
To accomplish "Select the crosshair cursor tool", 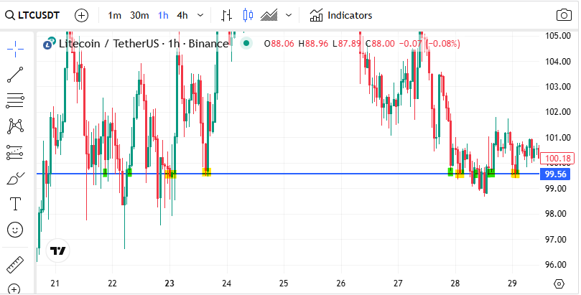I will [15, 50].
